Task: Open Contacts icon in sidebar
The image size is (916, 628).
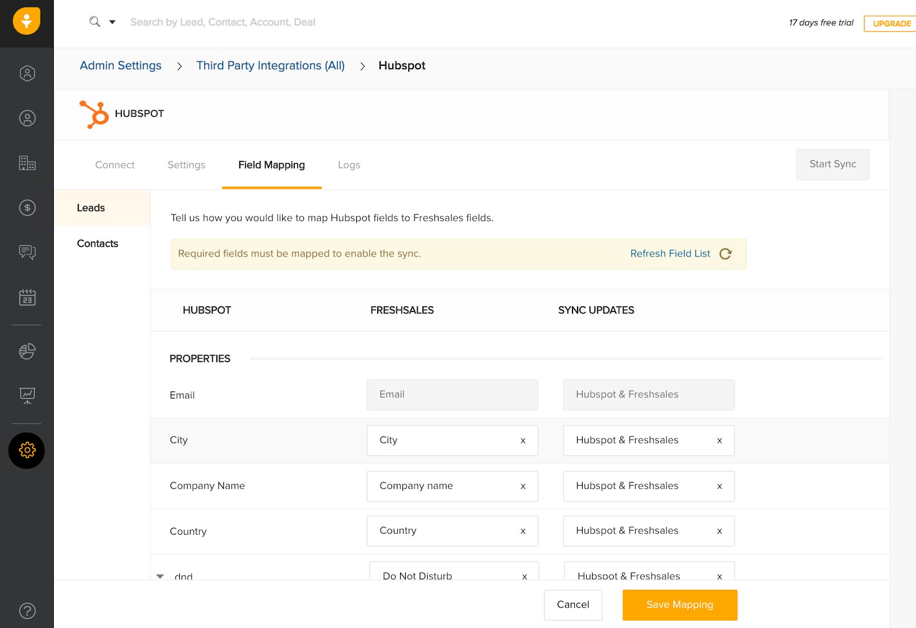Action: (x=27, y=119)
